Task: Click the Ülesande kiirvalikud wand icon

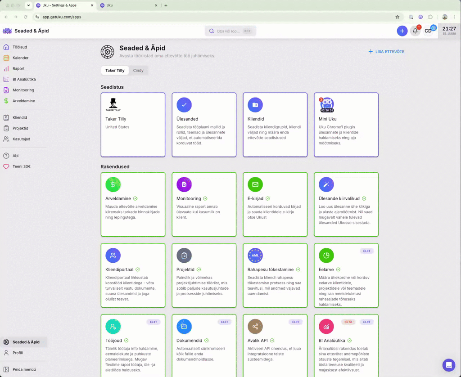Action: [x=326, y=184]
